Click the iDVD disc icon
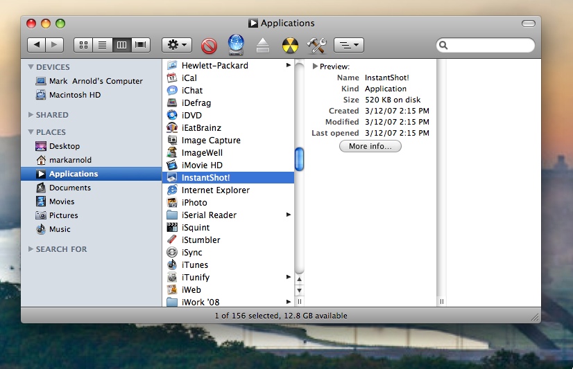 coord(172,115)
